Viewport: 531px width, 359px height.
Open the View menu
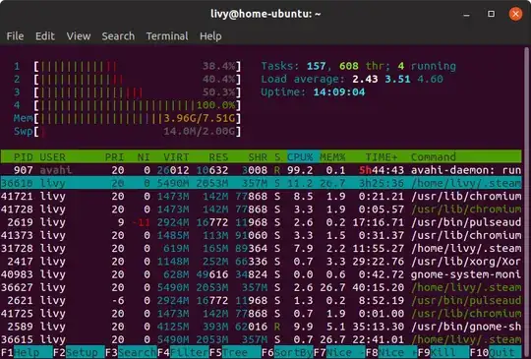tap(79, 35)
